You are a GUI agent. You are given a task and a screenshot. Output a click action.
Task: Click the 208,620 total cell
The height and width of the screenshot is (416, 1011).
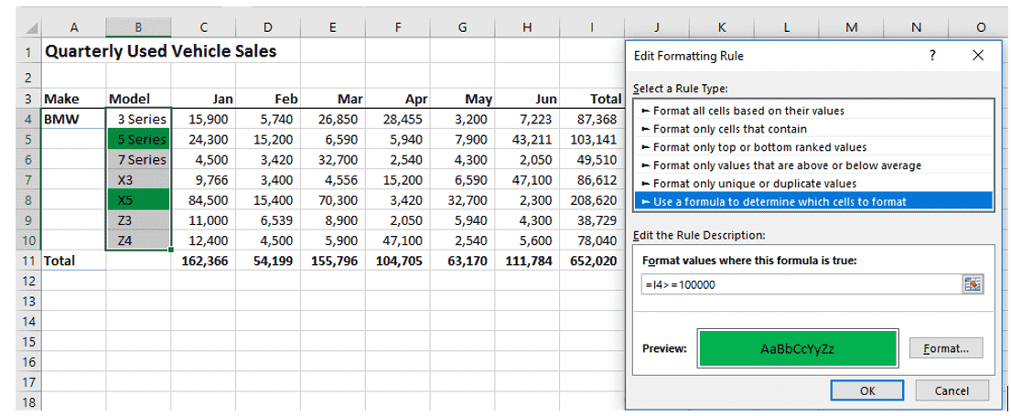[x=591, y=199]
